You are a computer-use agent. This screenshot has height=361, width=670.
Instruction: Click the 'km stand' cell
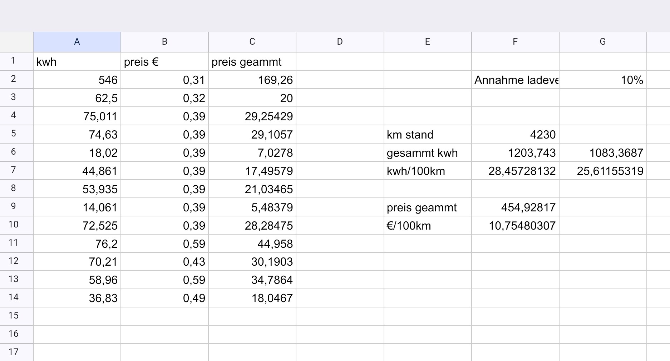427,135
